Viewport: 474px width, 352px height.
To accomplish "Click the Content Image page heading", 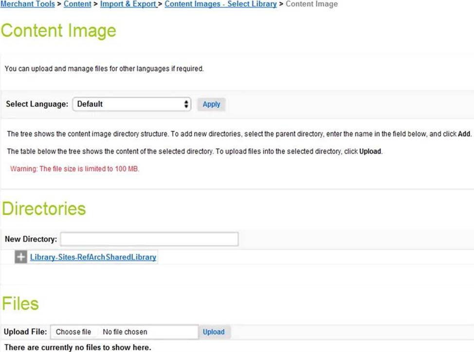I will (x=59, y=31).
